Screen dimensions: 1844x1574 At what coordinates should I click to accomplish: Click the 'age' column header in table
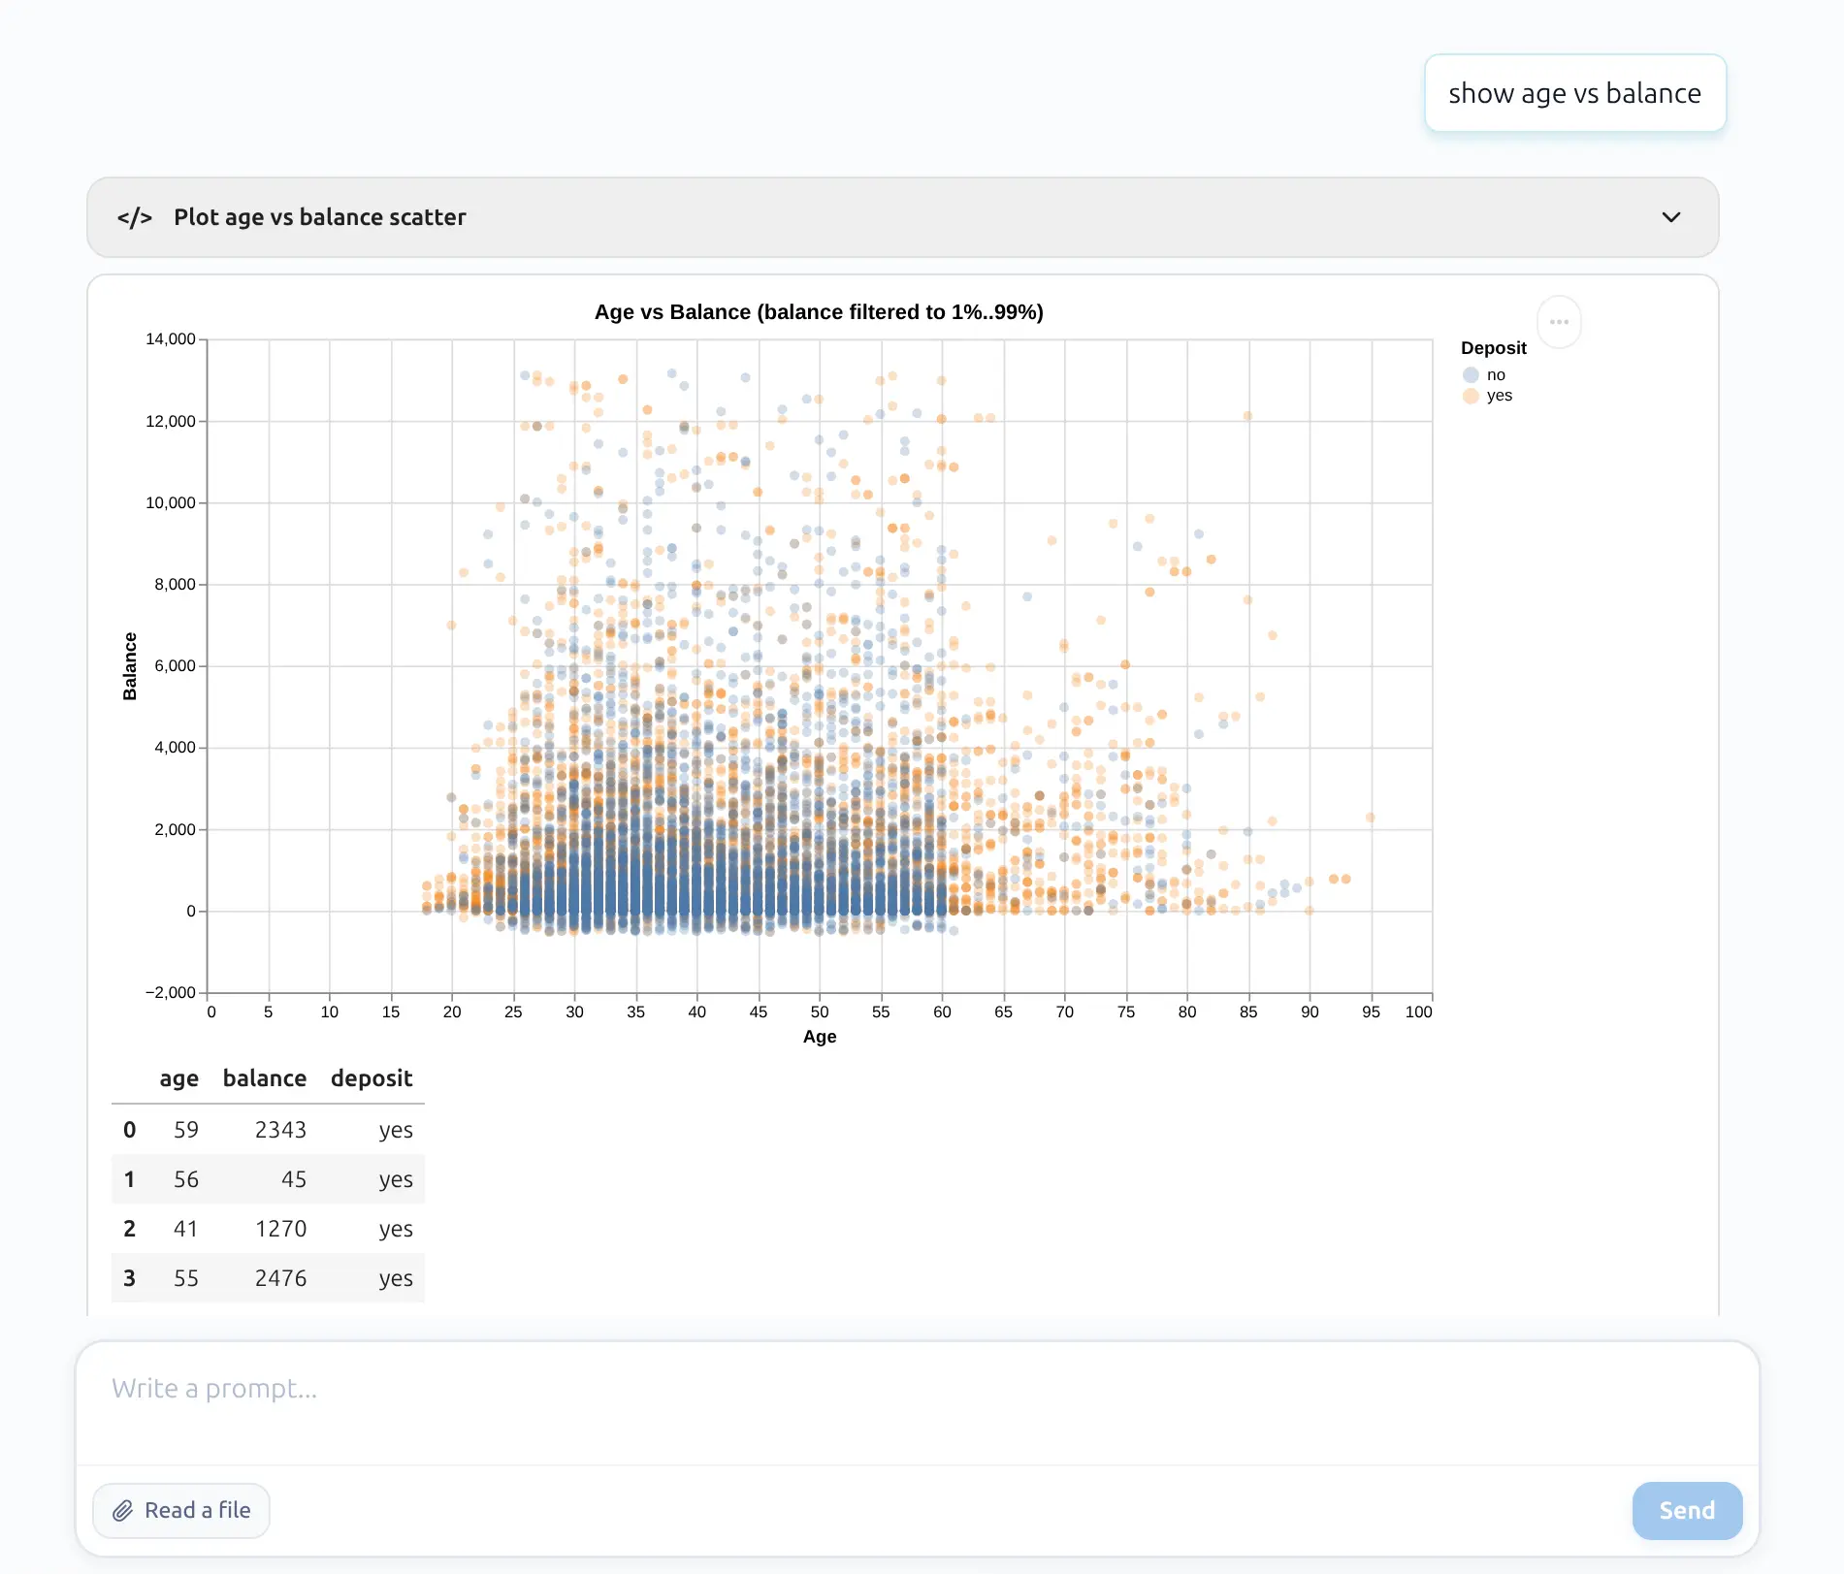tap(178, 1078)
